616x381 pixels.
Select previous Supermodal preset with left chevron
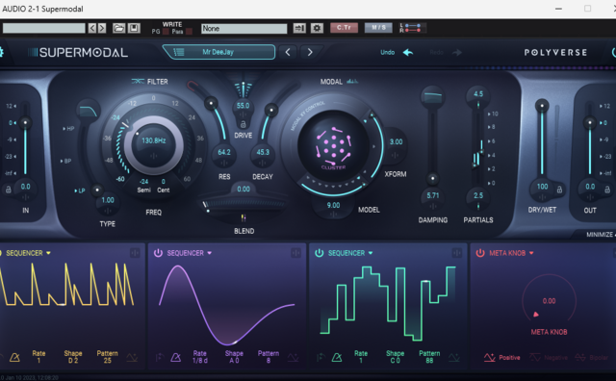[x=288, y=52]
